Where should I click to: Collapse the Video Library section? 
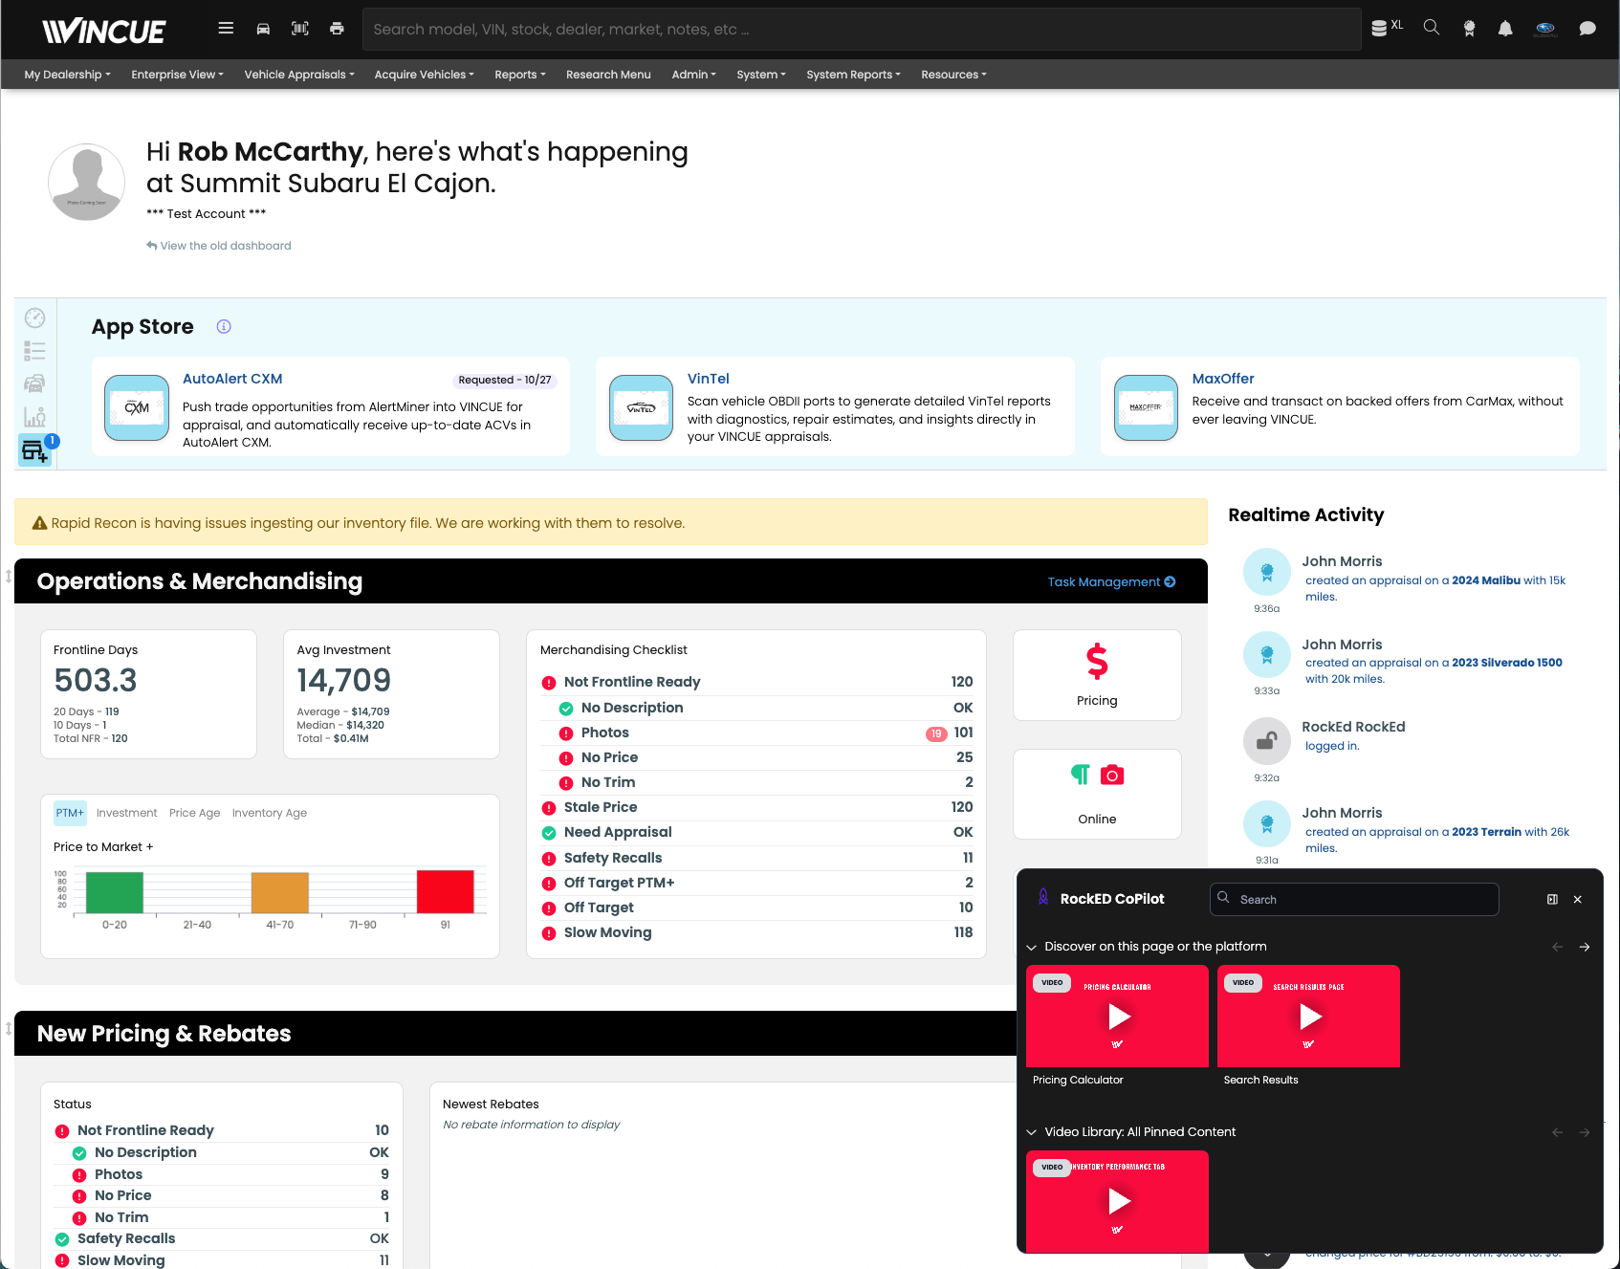pos(1032,1132)
